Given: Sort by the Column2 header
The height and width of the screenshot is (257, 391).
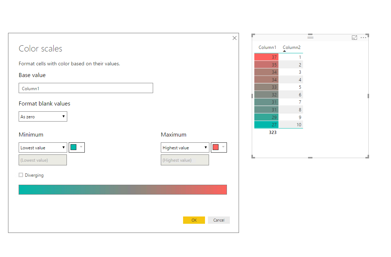Looking at the screenshot, I should tap(292, 47).
